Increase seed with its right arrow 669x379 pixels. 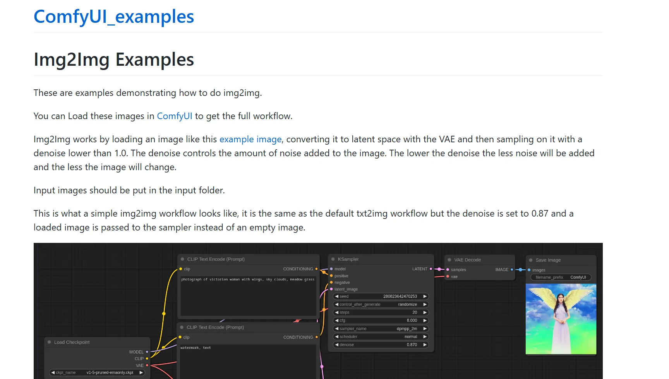(425, 296)
